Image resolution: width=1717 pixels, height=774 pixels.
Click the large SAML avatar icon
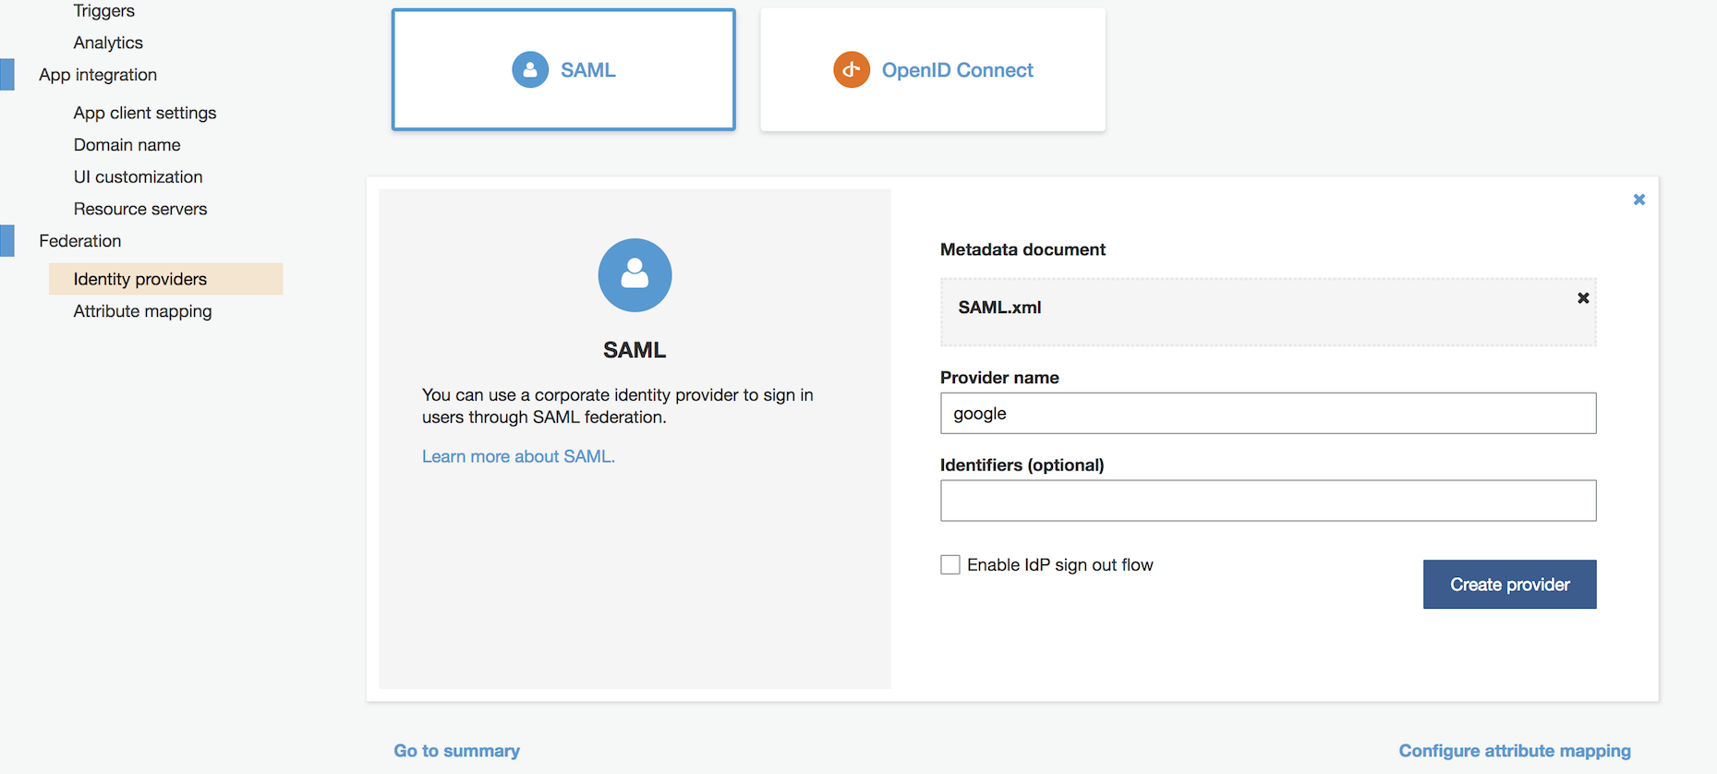click(x=635, y=274)
